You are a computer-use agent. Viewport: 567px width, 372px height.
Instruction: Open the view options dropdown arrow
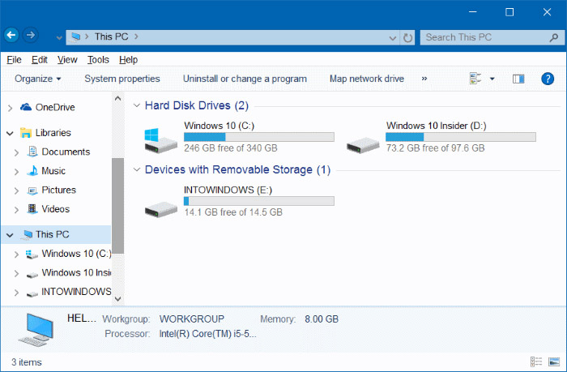[x=492, y=79]
